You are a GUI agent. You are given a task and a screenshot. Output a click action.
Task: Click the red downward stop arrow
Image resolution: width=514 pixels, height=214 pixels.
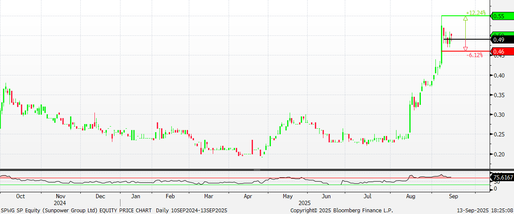coord(465,49)
